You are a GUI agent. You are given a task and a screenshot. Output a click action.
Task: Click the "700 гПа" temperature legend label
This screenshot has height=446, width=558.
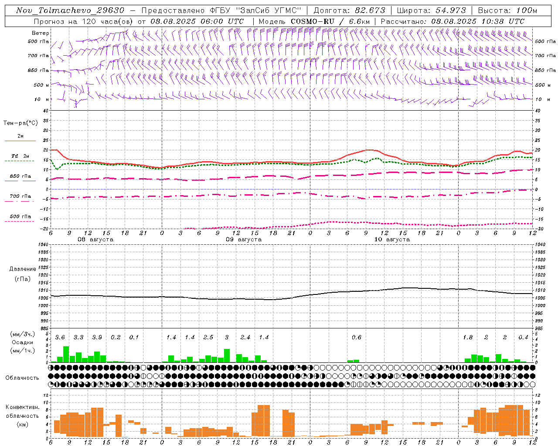(20, 196)
